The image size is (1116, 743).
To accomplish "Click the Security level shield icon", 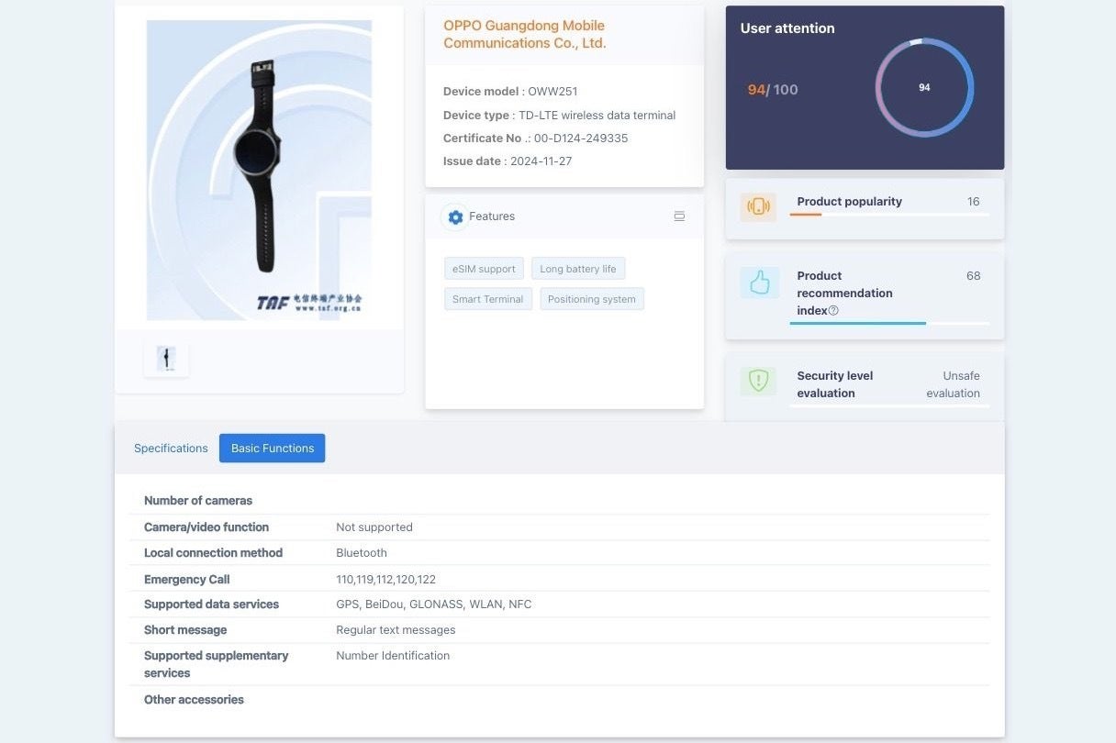I will 758,382.
